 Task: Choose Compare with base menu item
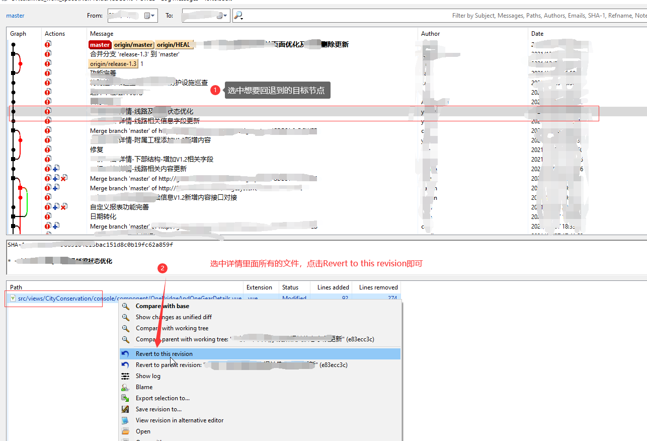(x=163, y=306)
